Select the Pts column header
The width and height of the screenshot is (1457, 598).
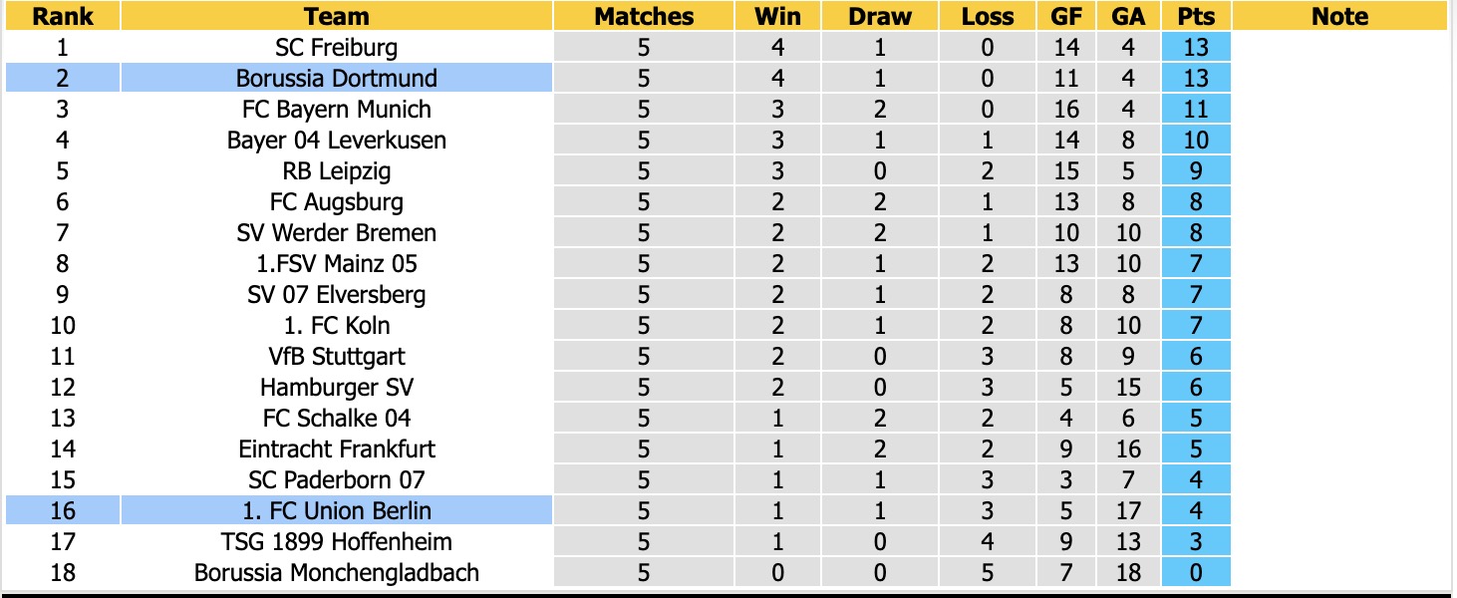coord(1196,16)
